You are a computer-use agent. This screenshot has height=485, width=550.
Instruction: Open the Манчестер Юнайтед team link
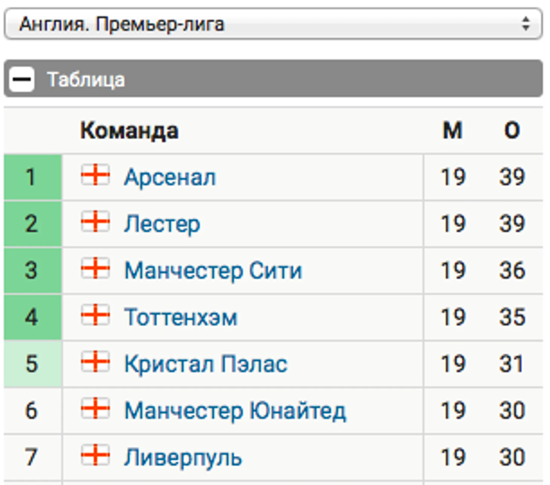click(x=235, y=410)
